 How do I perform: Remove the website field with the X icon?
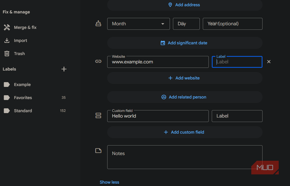click(x=269, y=62)
